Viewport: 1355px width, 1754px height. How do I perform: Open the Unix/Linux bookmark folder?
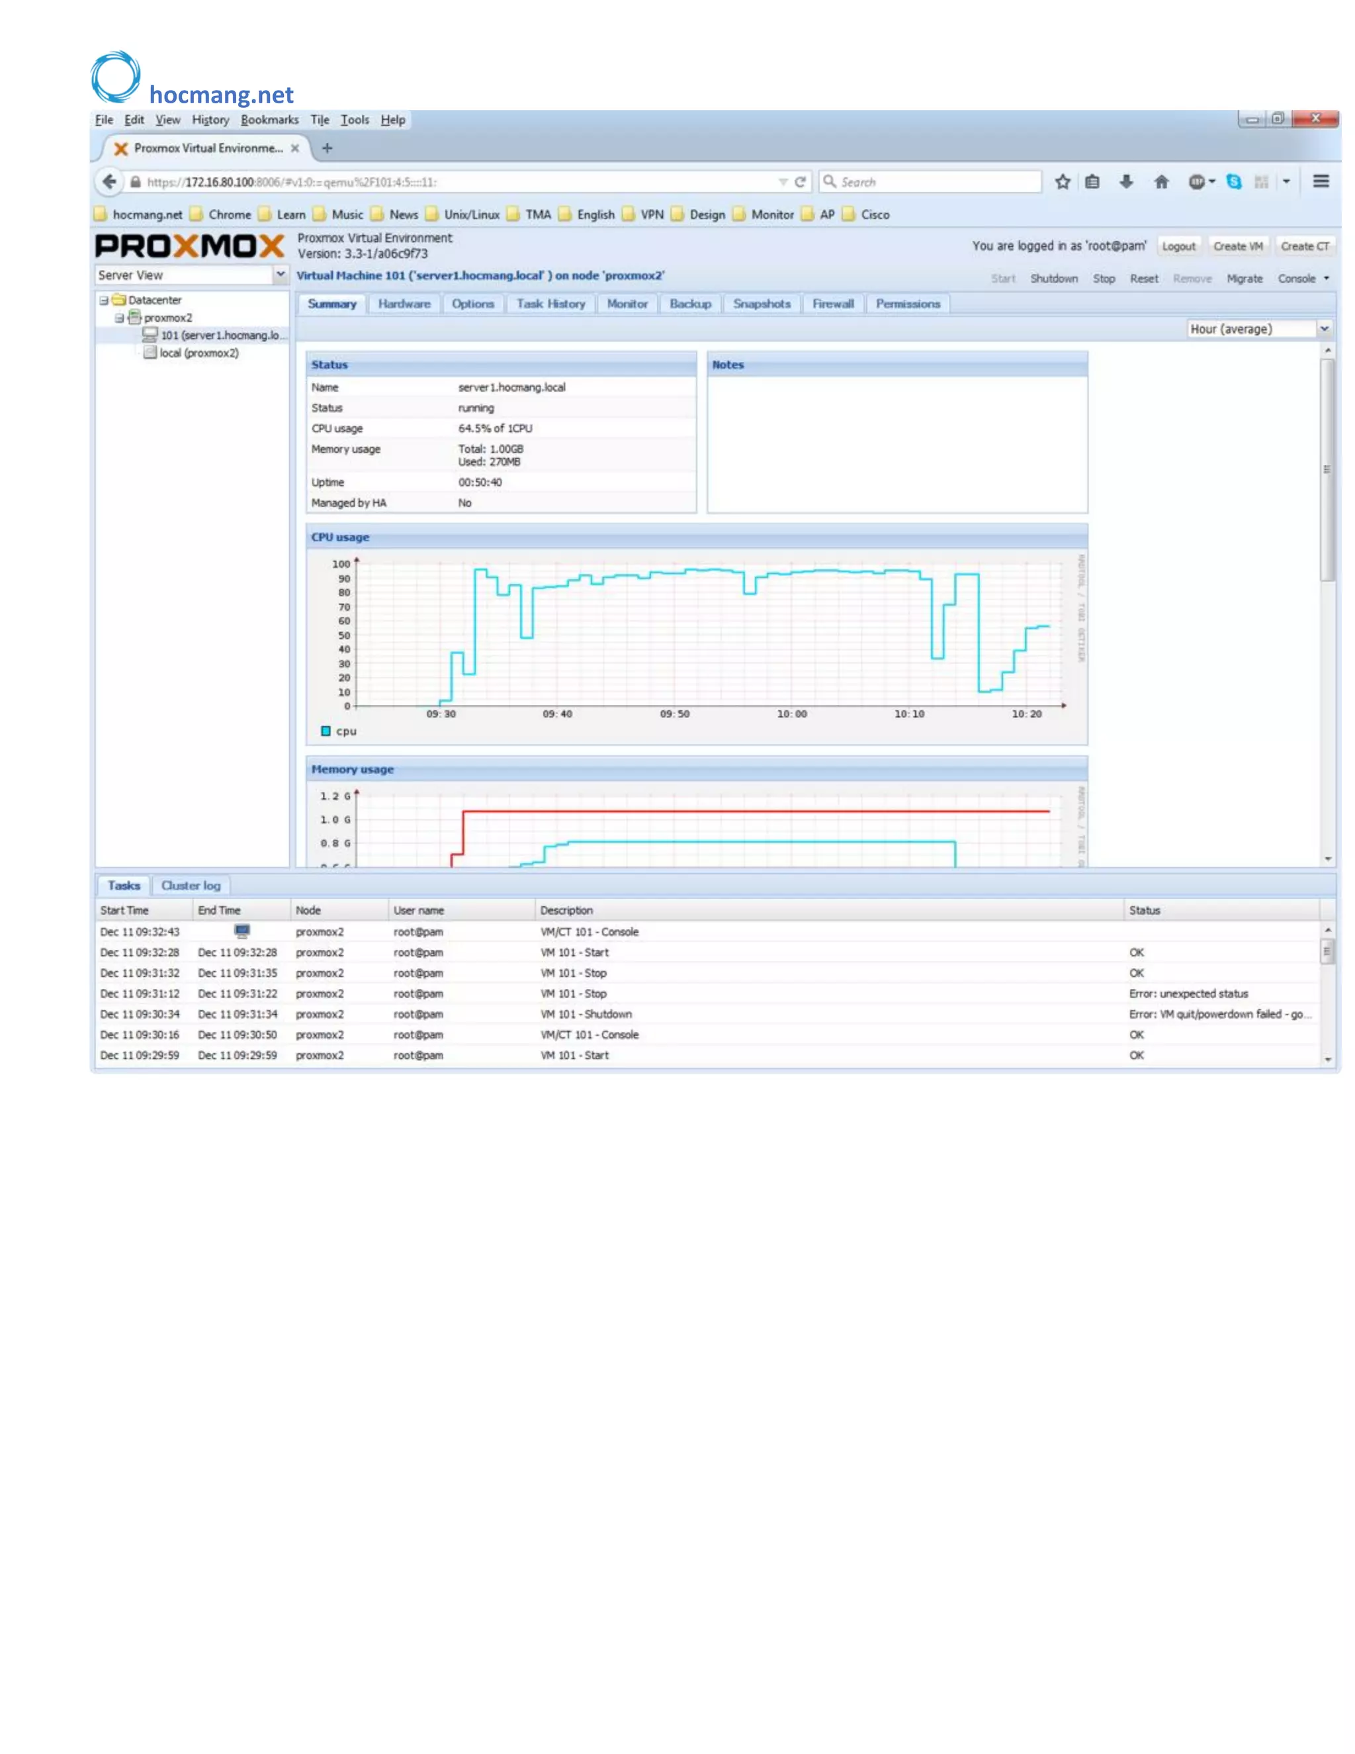click(x=462, y=214)
